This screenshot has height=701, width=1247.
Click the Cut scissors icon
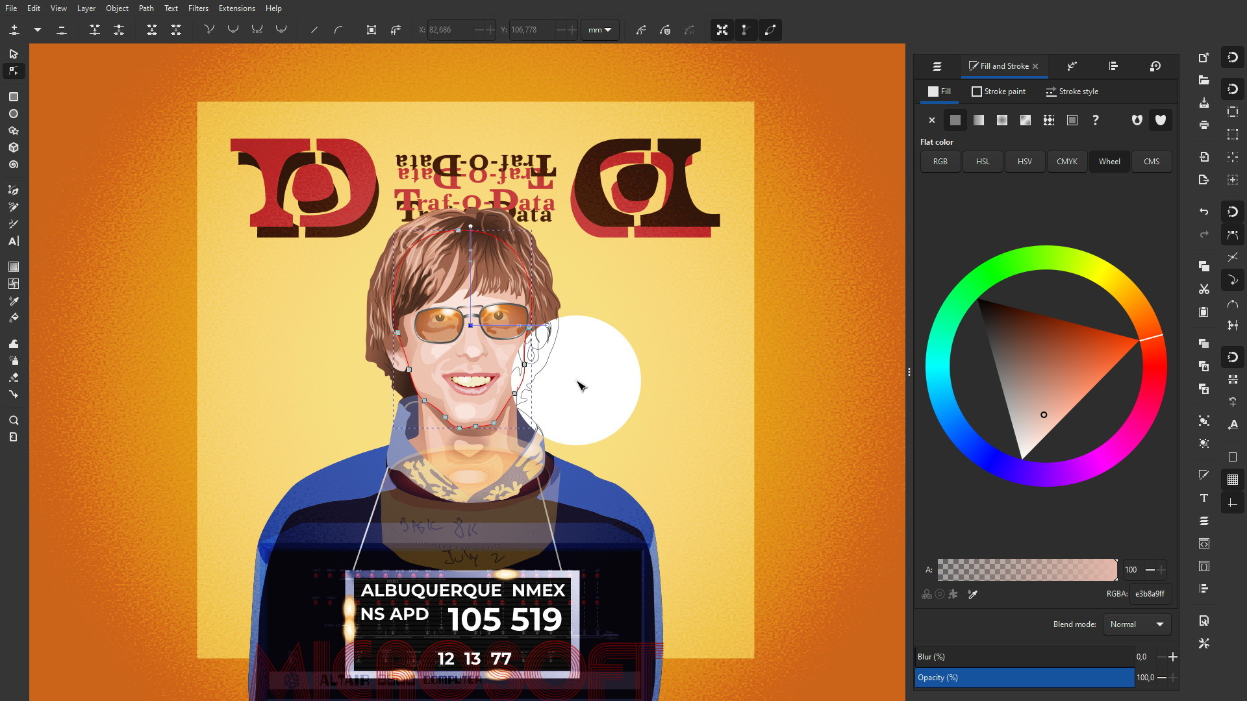pos(1203,289)
